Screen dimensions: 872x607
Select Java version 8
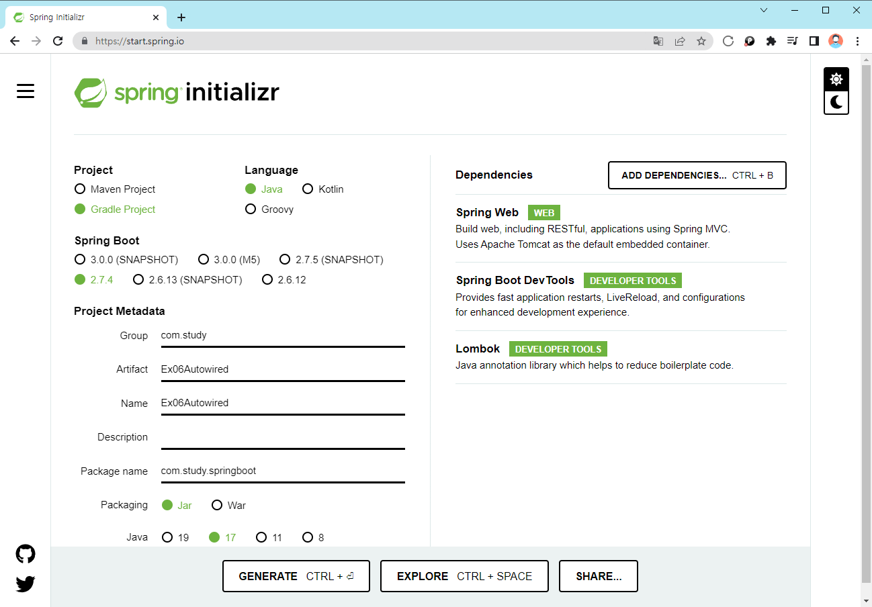tap(313, 537)
